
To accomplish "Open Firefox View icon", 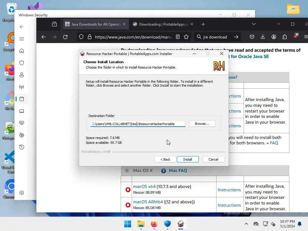I will click(x=54, y=24).
